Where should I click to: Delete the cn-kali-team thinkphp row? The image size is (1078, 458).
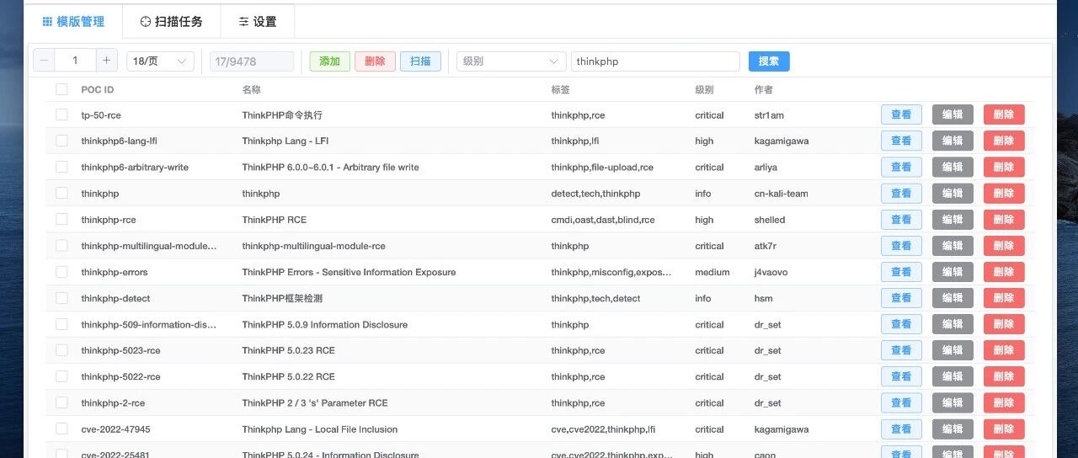[x=1004, y=193]
